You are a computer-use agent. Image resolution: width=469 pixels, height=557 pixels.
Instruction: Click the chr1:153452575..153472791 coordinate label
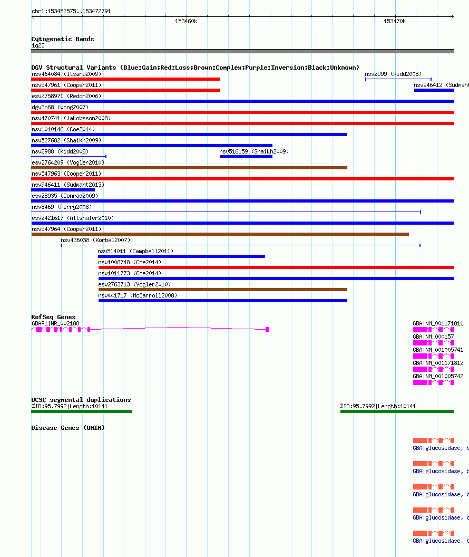pyautogui.click(x=71, y=11)
